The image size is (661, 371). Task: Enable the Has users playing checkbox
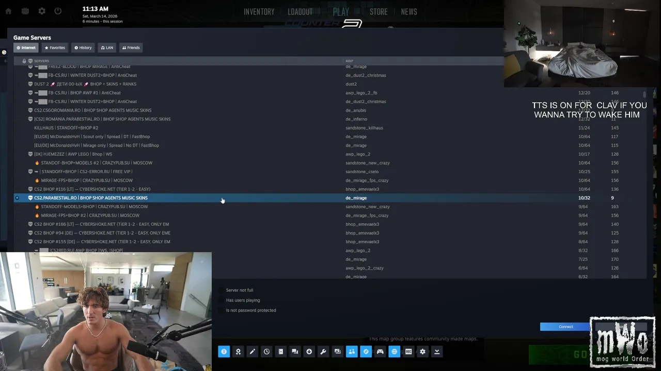pyautogui.click(x=222, y=300)
